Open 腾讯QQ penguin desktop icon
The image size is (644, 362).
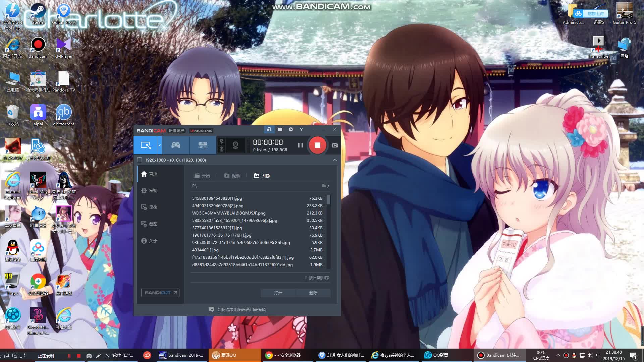(12, 251)
